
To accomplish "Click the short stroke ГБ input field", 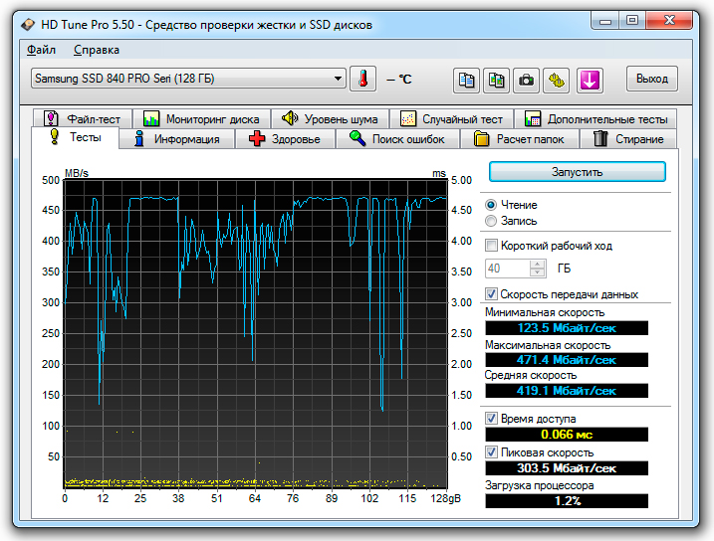I will coord(507,269).
